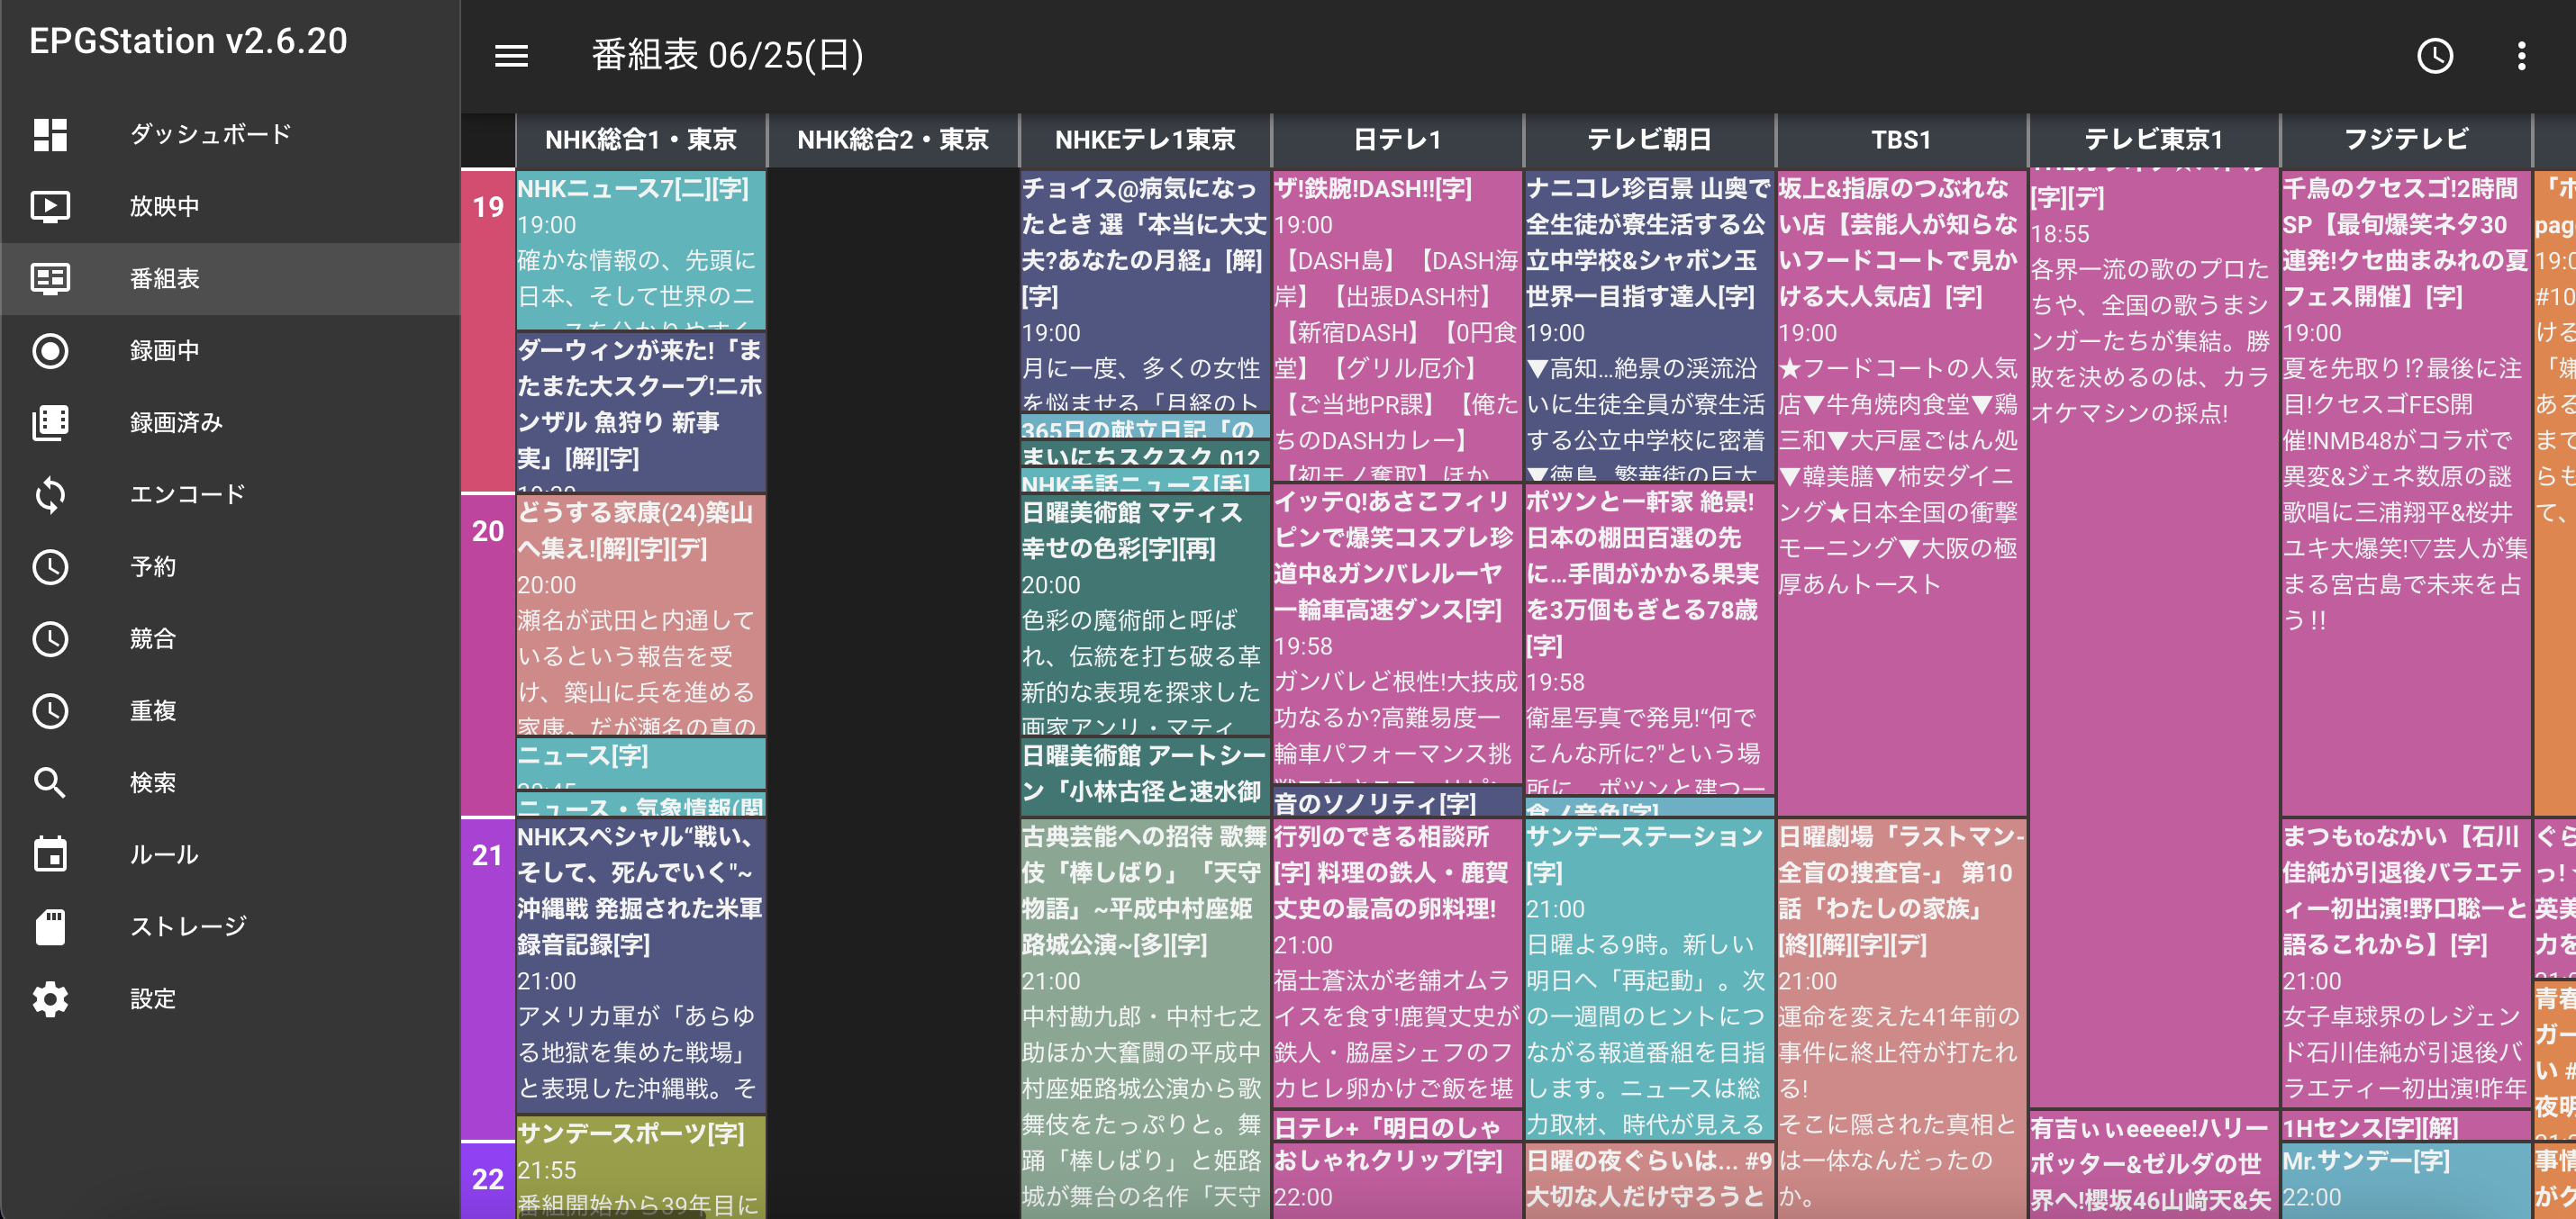Image resolution: width=2576 pixels, height=1219 pixels.
Task: Click the search magnifier icon
Action: tap(50, 782)
